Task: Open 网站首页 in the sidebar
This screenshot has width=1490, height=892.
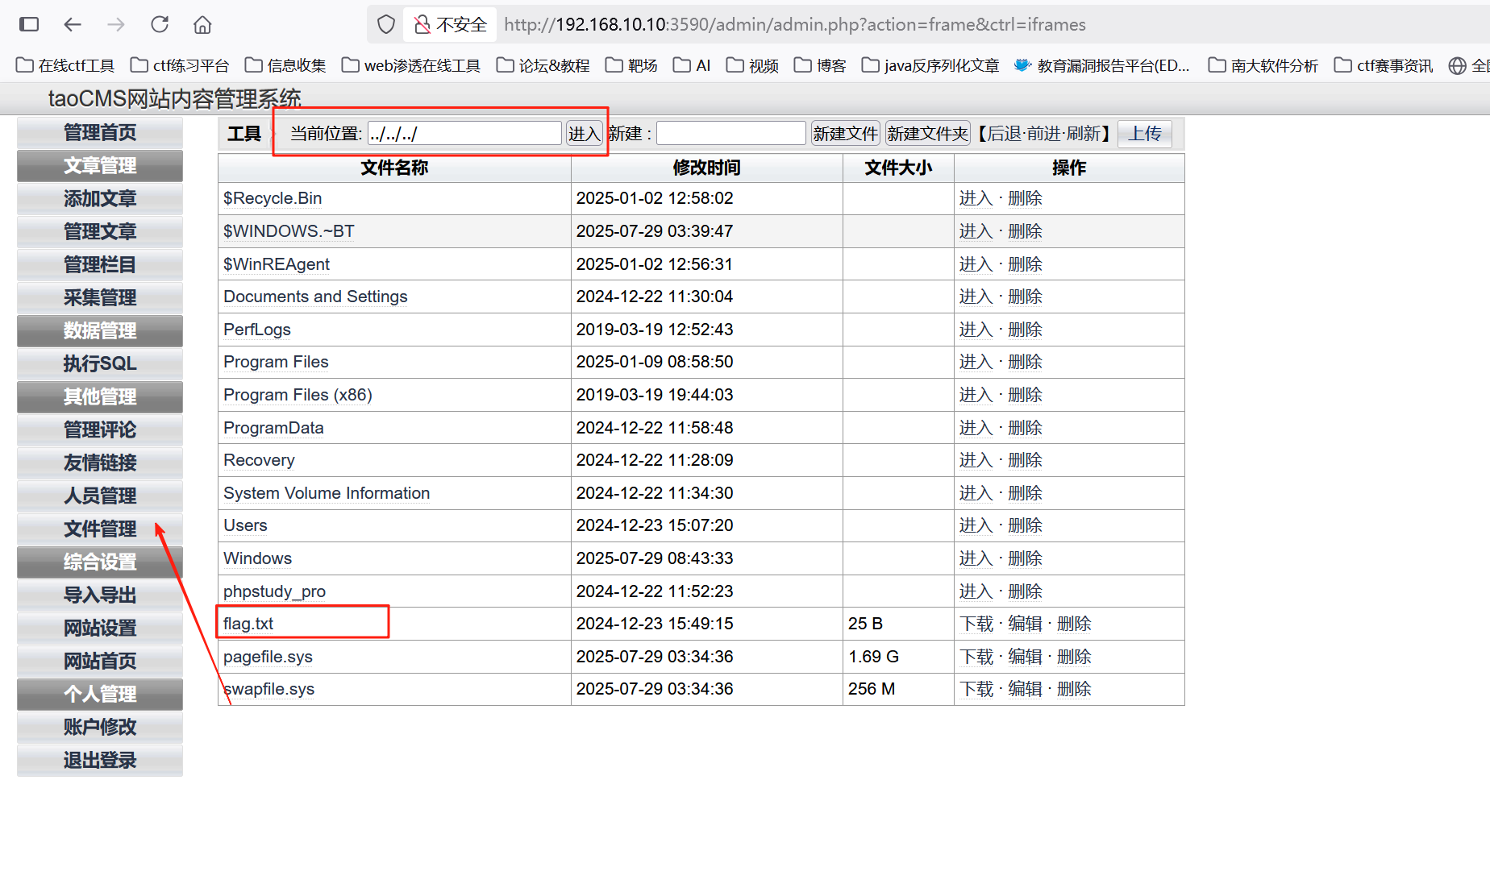Action: (100, 662)
